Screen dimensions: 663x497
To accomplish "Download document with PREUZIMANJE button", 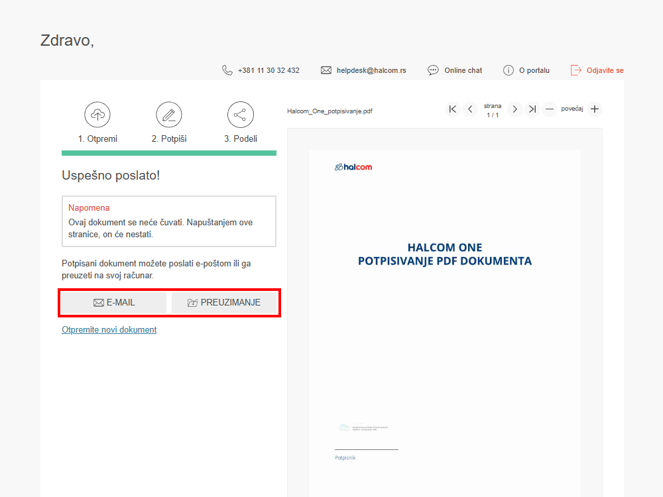I will pos(224,303).
